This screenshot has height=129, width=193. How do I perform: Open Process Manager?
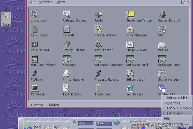pos(98,74)
